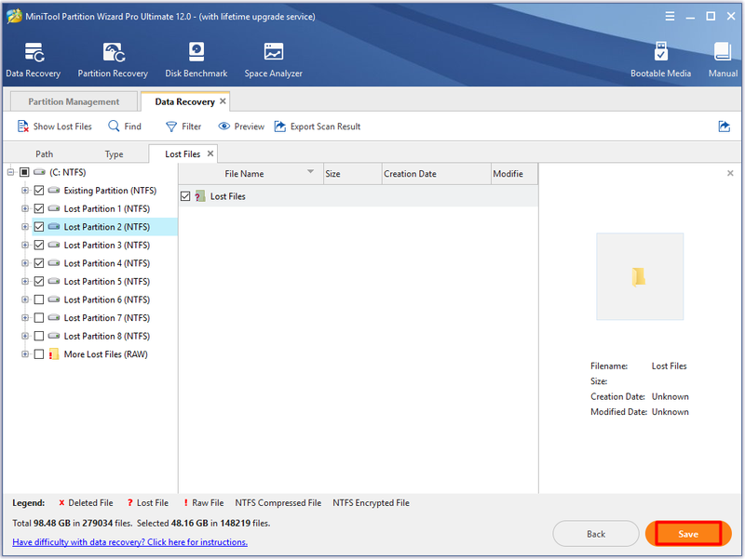Switch to the Partition Management tab
The image size is (745, 559).
click(74, 101)
